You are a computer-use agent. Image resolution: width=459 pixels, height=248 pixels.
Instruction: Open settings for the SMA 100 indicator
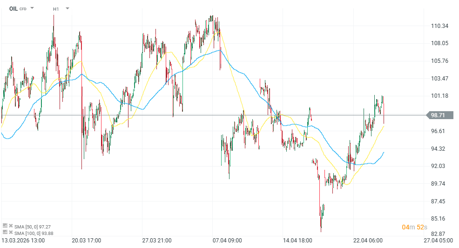[5, 232]
